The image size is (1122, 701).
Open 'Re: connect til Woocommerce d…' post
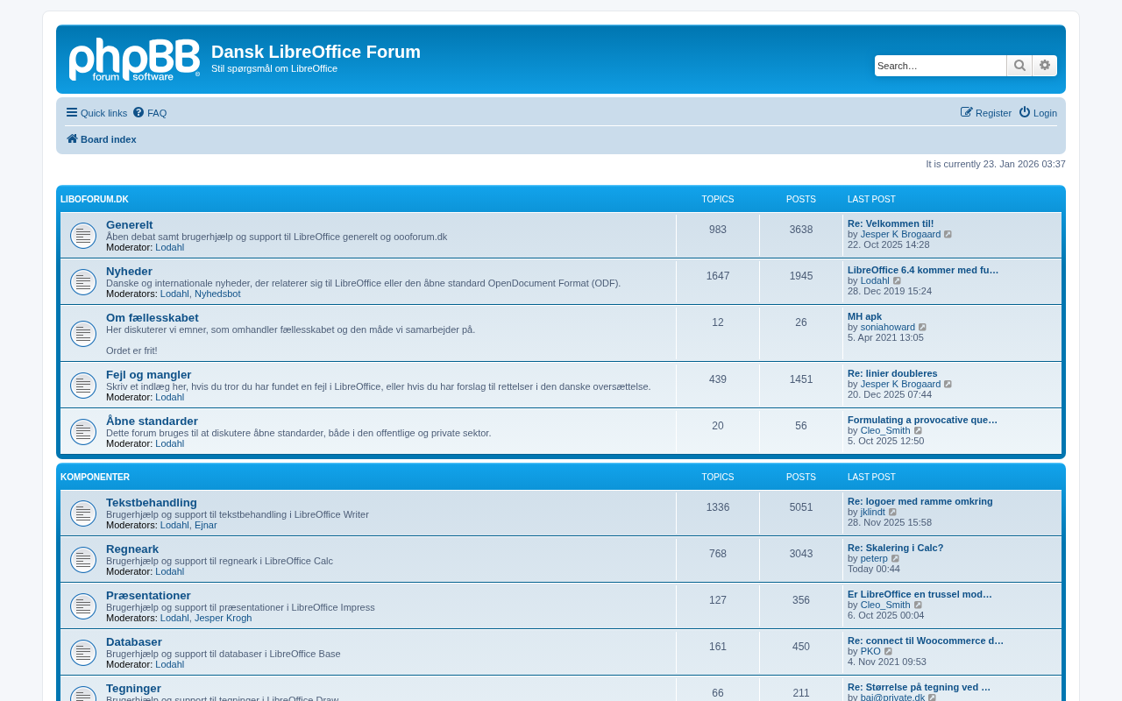(x=926, y=641)
